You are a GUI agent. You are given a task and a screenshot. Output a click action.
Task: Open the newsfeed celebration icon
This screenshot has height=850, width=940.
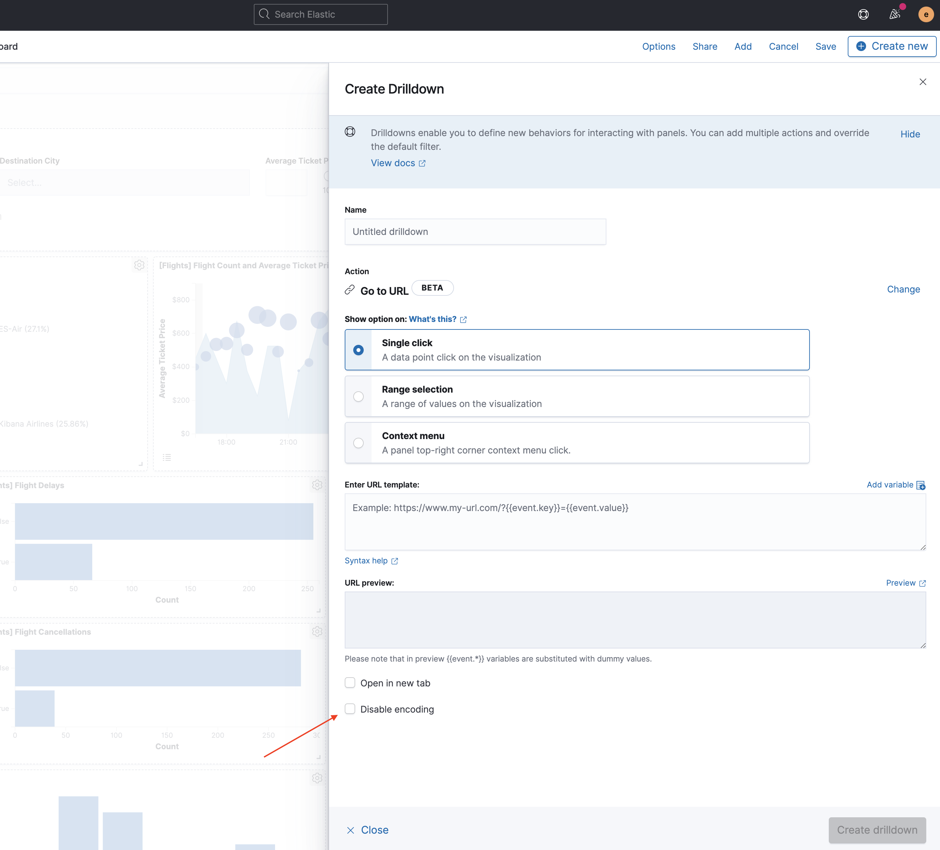(894, 14)
